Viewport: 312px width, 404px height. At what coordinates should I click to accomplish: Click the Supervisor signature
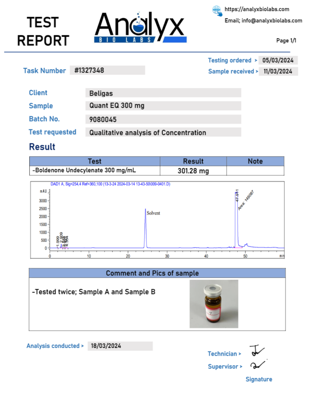pyautogui.click(x=258, y=365)
